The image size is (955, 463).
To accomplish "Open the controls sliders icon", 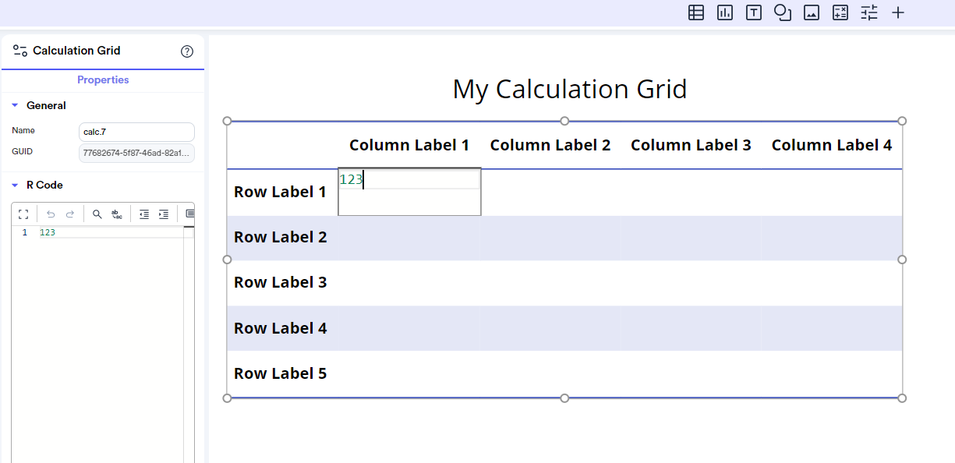I will [869, 12].
